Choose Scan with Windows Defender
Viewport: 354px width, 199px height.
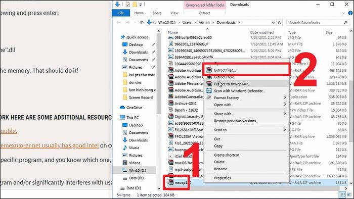pyautogui.click(x=246, y=91)
